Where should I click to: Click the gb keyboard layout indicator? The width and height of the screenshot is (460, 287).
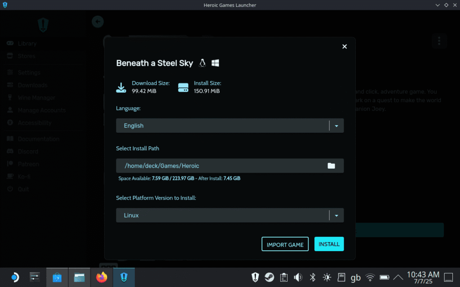click(355, 278)
